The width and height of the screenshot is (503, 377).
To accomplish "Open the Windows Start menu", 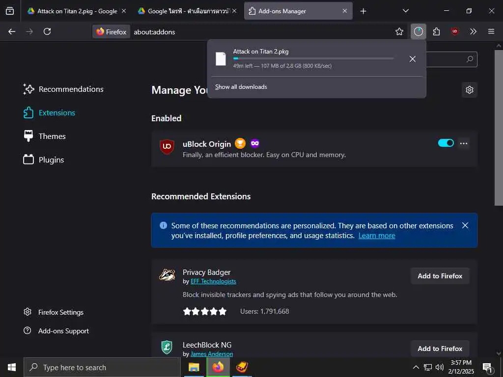I will coord(12,367).
